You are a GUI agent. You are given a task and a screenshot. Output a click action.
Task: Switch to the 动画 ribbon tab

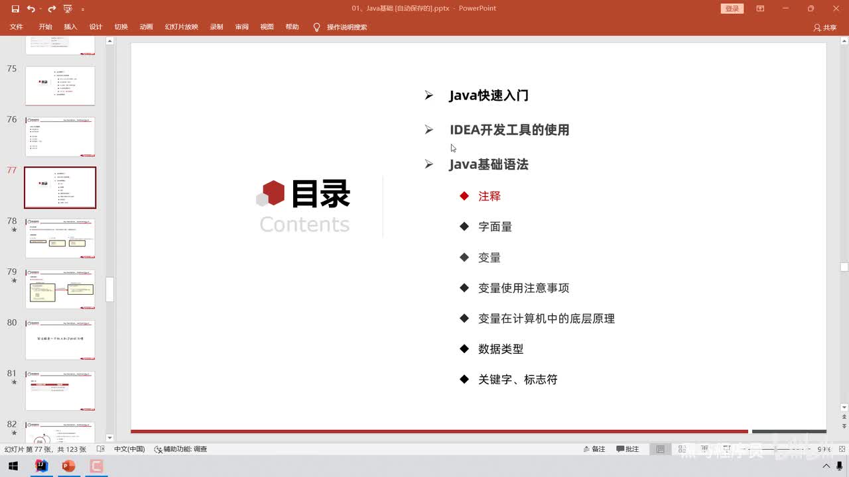(146, 27)
